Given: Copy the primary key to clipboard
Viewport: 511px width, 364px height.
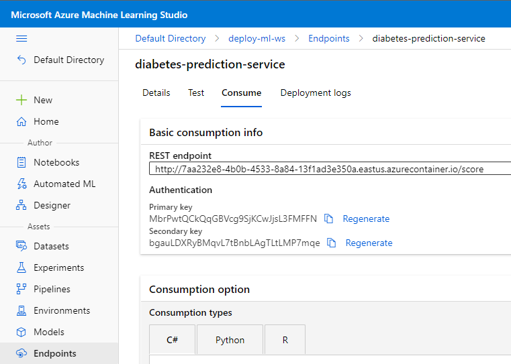Looking at the screenshot, I should coord(329,219).
